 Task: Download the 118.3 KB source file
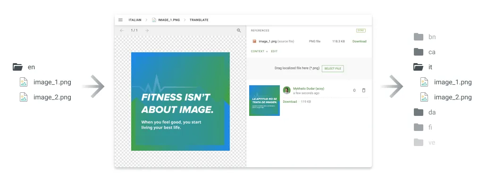tap(359, 41)
